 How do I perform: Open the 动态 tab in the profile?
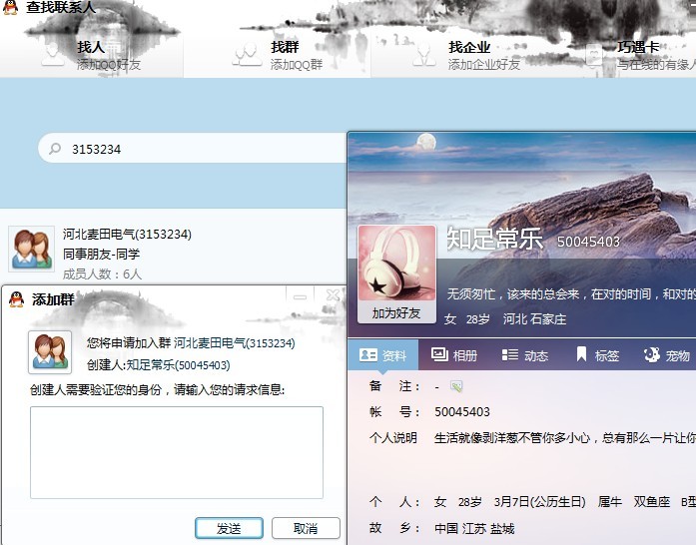click(525, 355)
